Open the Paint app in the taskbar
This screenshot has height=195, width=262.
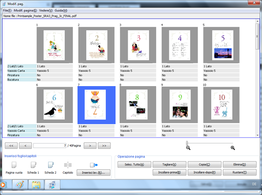[x=20, y=184]
